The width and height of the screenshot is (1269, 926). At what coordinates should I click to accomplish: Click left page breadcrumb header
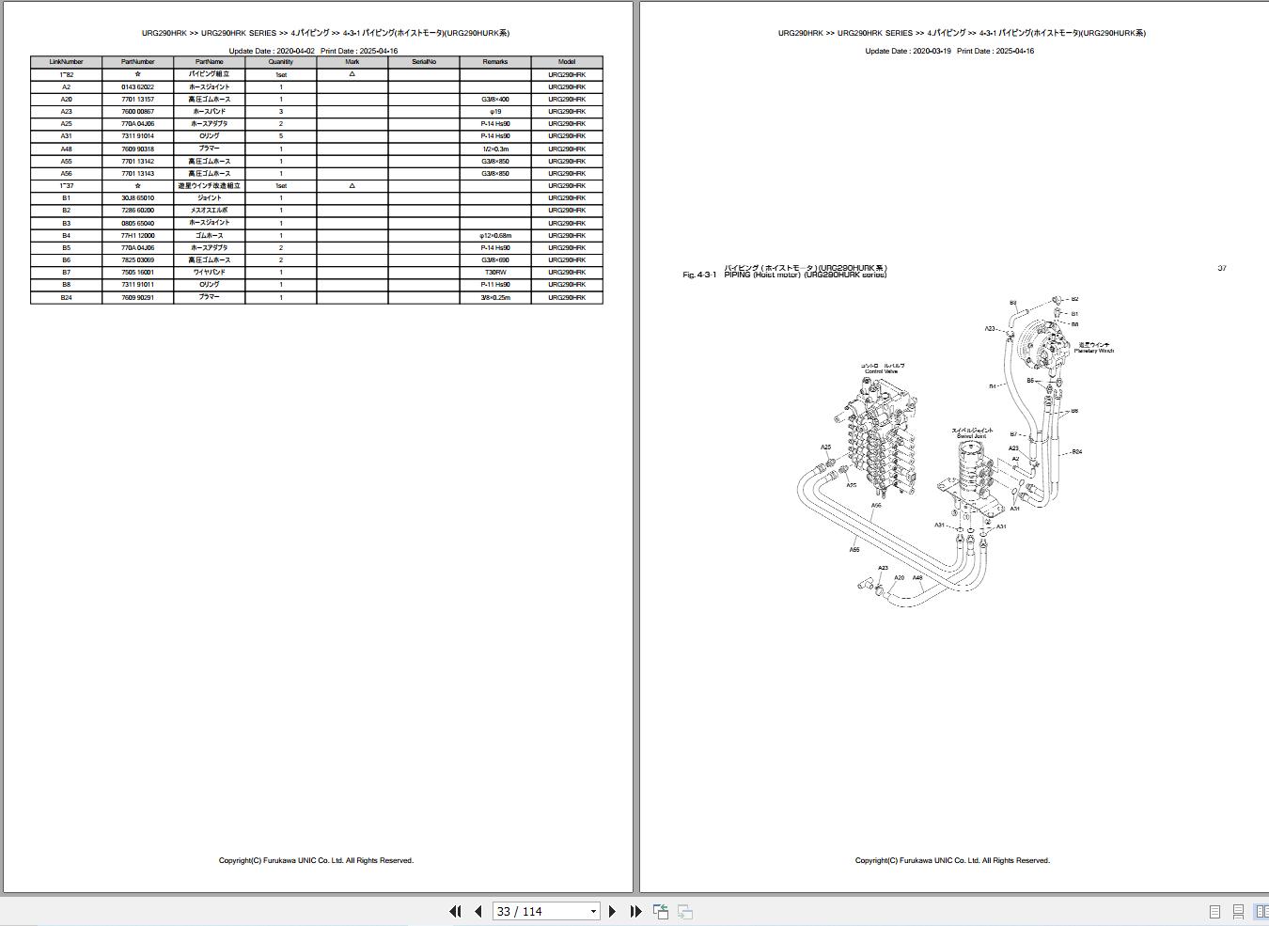coord(325,33)
